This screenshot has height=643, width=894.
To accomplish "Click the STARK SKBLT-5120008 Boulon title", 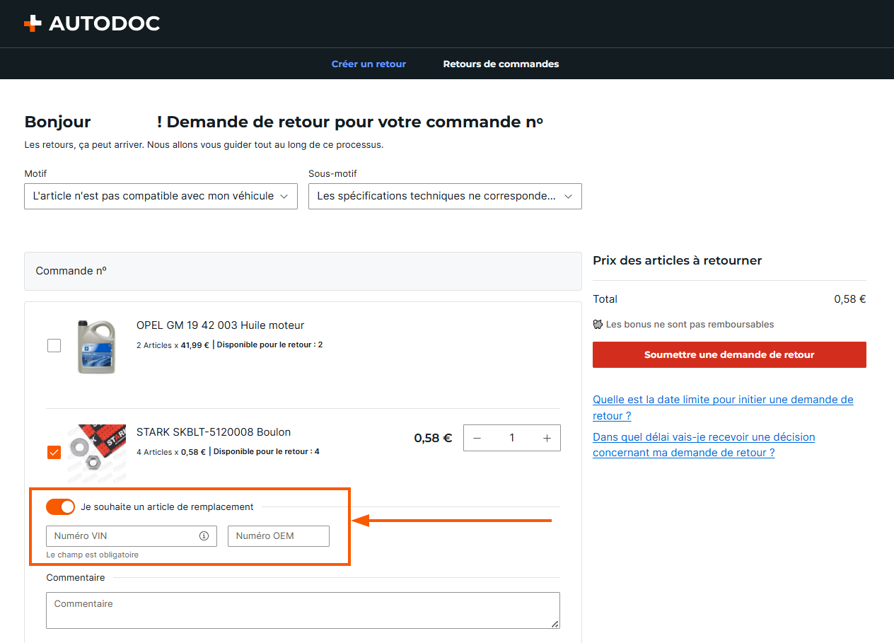I will coord(214,432).
